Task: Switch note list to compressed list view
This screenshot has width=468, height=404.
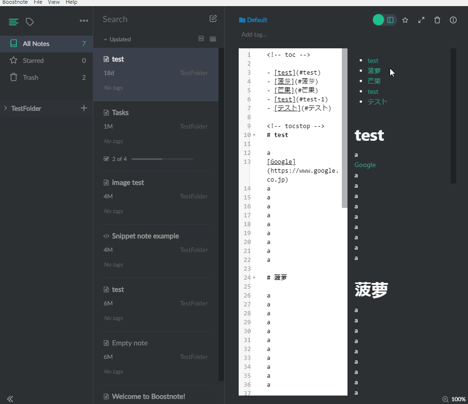Action: coord(213,39)
